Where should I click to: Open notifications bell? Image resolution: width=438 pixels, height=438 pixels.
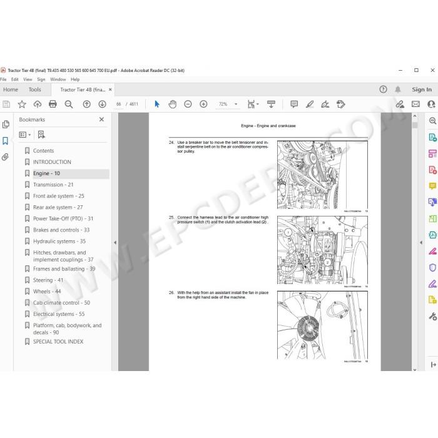pyautogui.click(x=398, y=89)
